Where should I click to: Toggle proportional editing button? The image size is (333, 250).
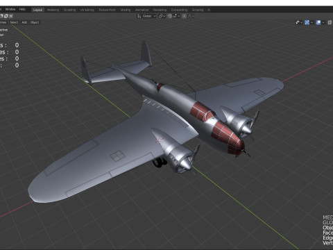pyautogui.click(x=184, y=16)
